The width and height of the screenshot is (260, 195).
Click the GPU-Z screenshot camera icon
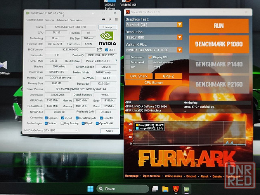(103, 19)
